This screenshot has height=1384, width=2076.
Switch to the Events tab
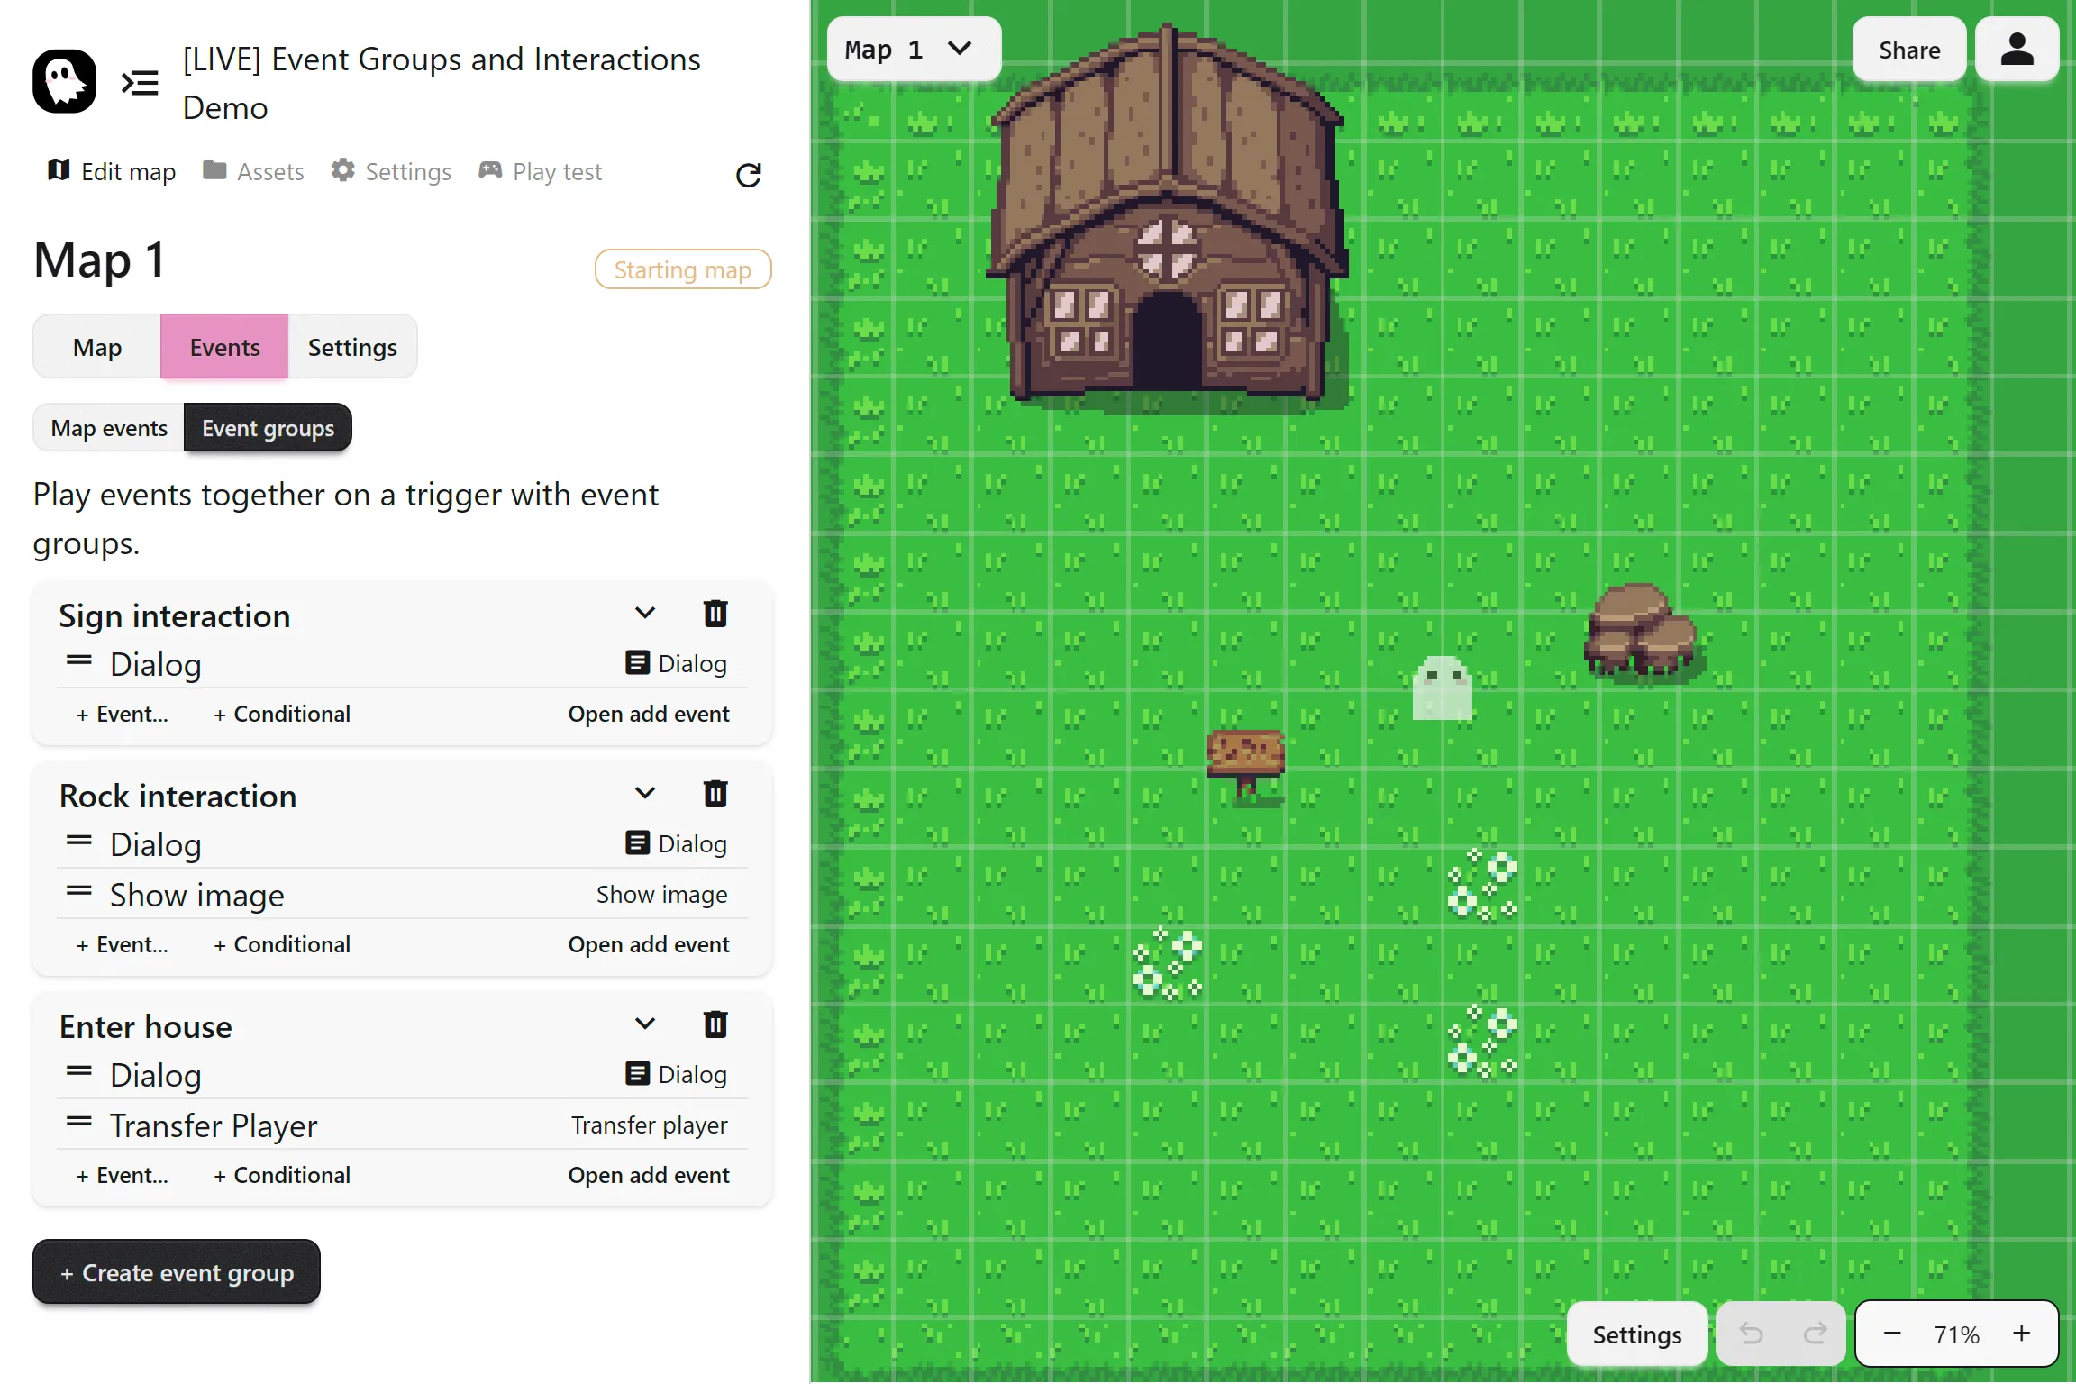coord(224,347)
